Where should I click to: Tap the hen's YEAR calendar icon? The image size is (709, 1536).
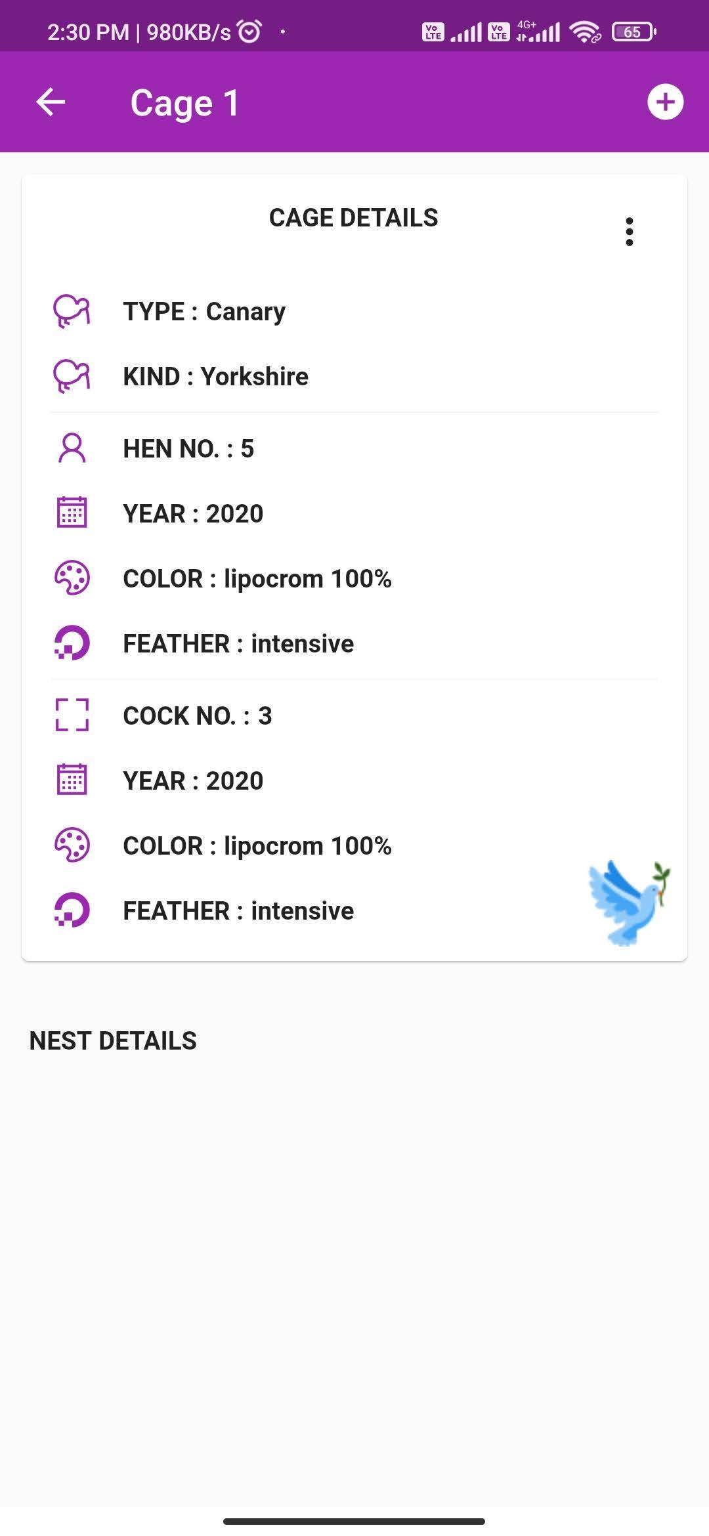pyautogui.click(x=72, y=513)
